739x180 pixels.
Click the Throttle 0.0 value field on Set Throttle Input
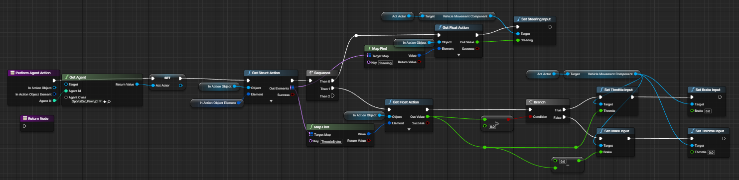(711, 152)
